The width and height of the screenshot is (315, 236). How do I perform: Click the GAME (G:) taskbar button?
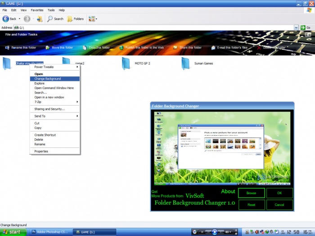click(94, 232)
